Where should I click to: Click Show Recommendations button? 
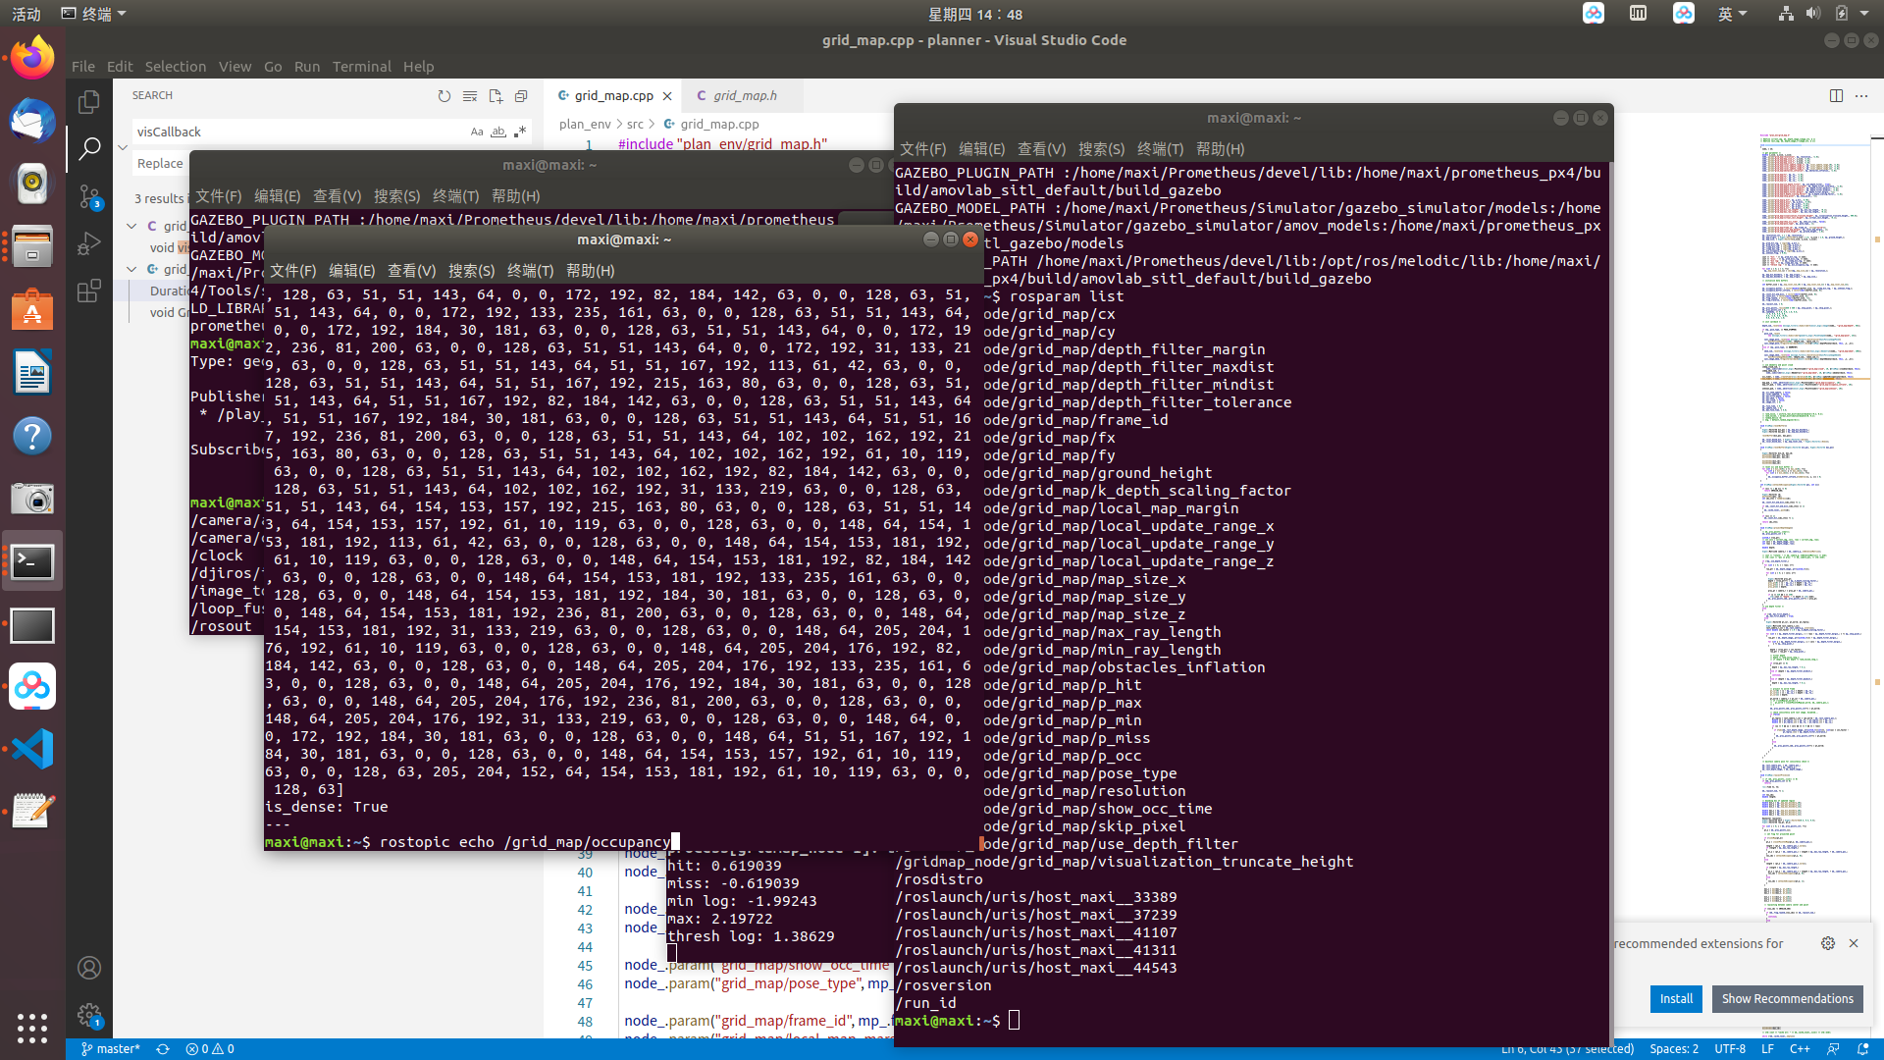[x=1787, y=998]
